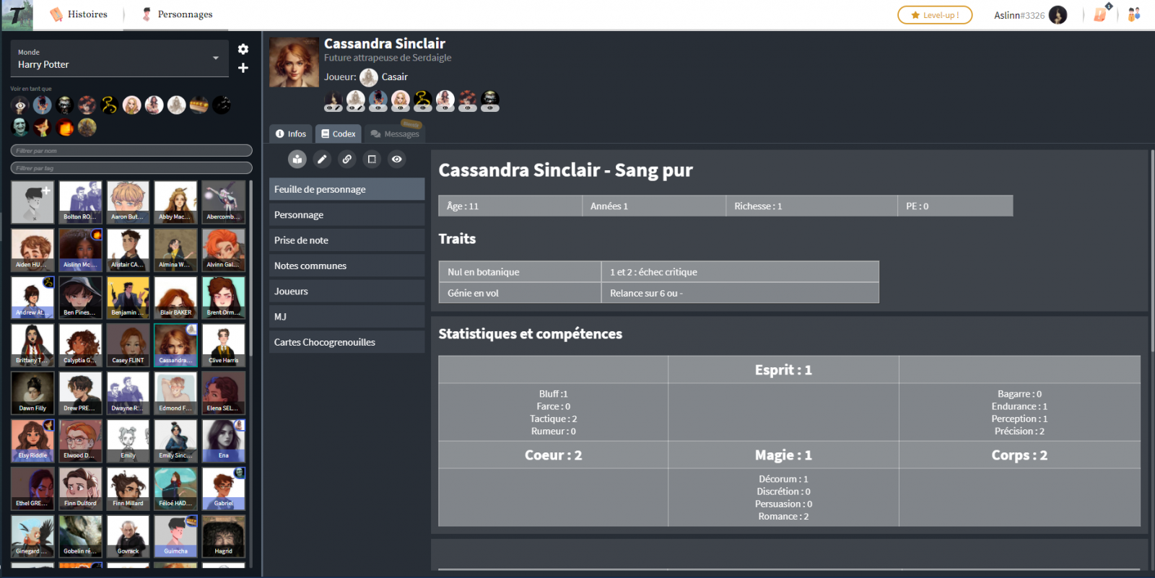This screenshot has width=1155, height=578.
Task: Open the Histoires menu
Action: coord(79,14)
